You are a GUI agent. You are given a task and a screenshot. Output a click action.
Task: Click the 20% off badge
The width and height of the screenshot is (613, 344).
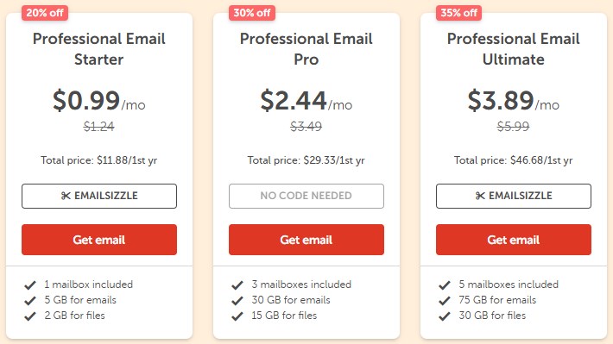45,13
